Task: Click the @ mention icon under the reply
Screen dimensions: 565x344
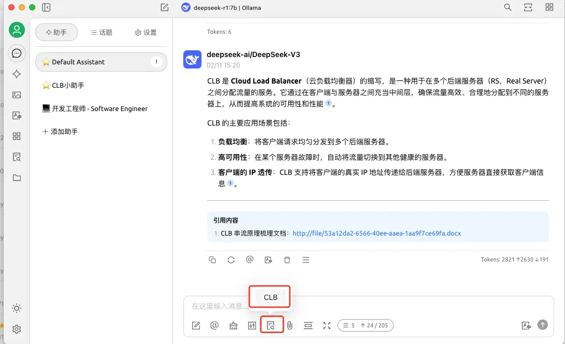Action: (250, 259)
